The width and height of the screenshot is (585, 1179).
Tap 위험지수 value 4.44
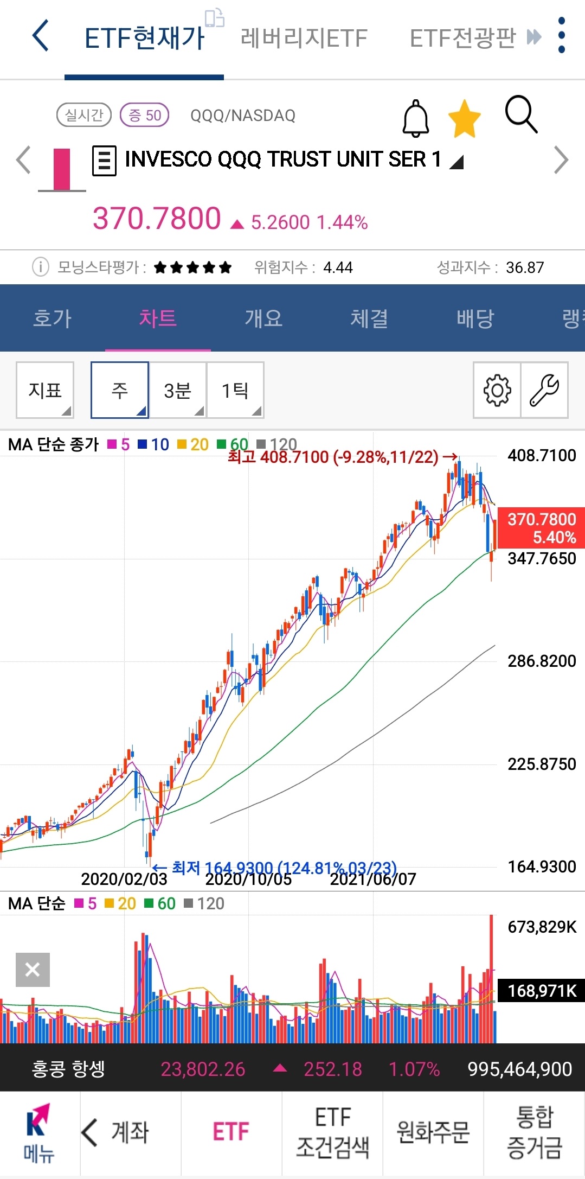[338, 267]
